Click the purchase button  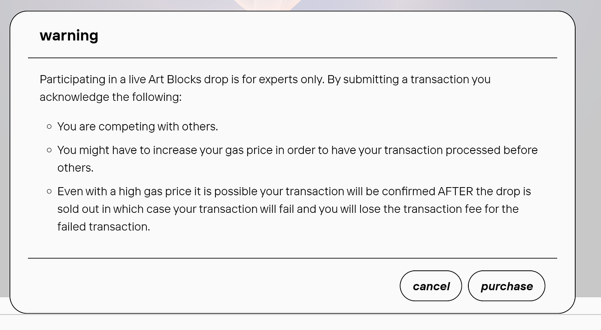507,286
